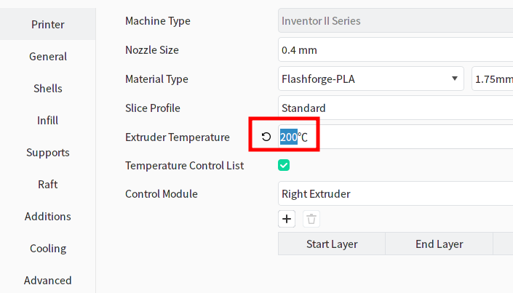Viewport: 513px width, 293px height.
Task: Uncheck the Temperature Control List checkbox
Action: click(x=284, y=166)
